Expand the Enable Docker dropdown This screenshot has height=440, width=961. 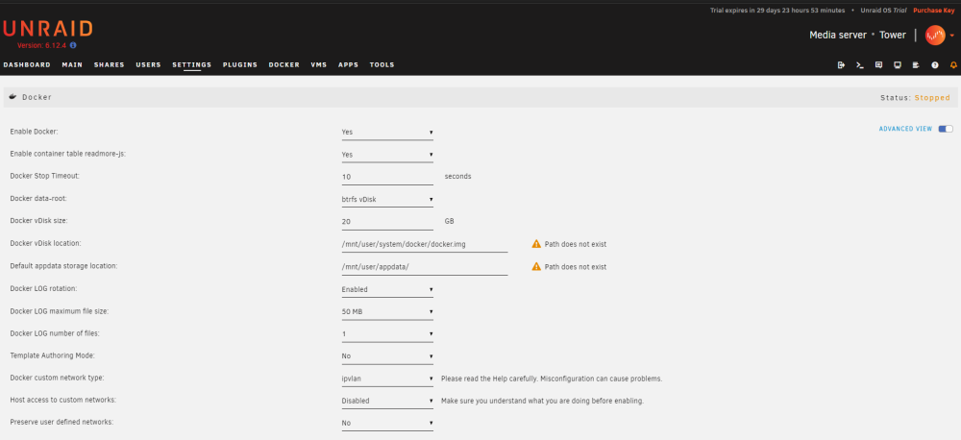point(387,133)
